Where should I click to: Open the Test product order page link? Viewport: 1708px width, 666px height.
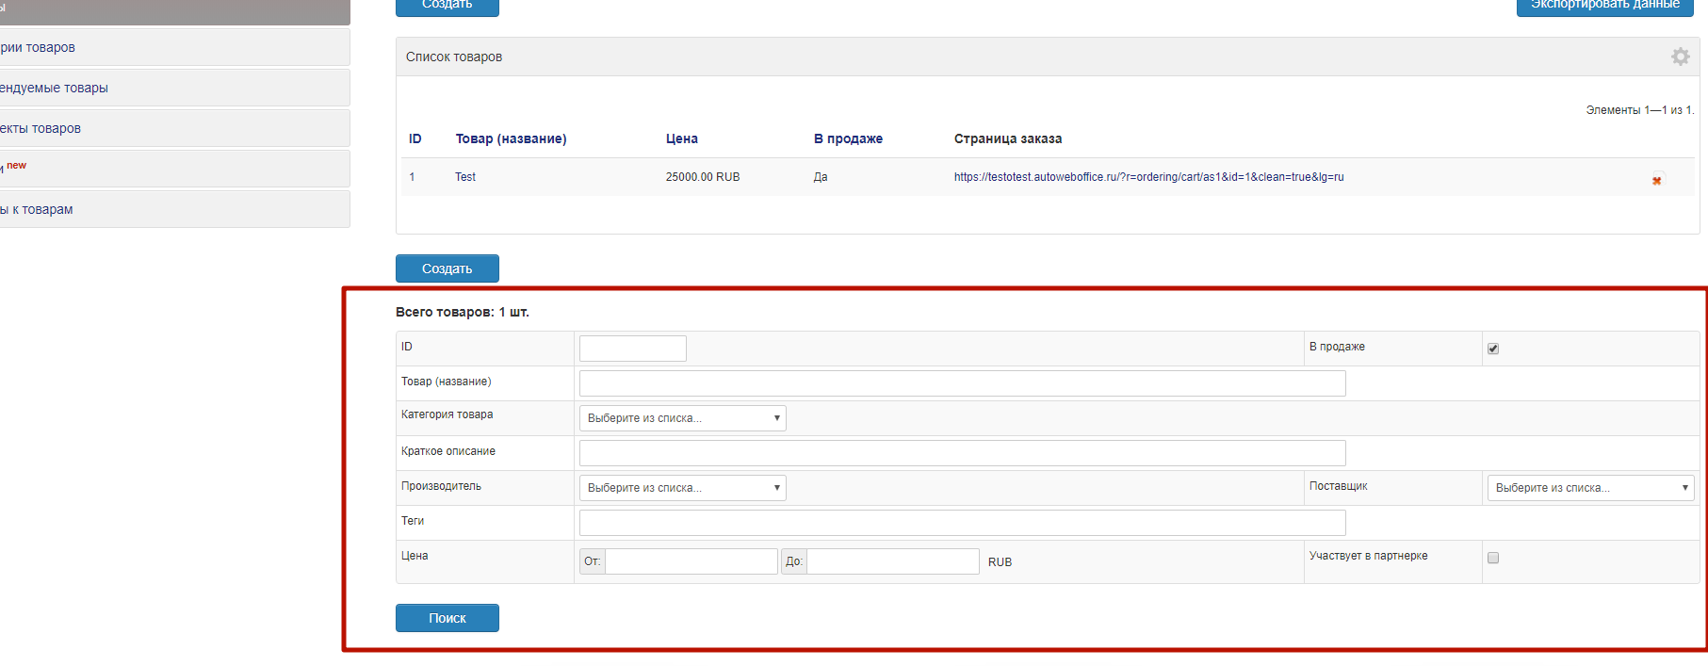1148,177
